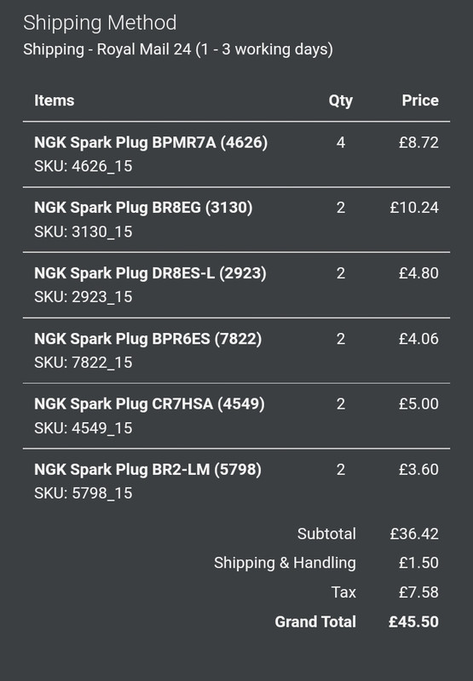Screen dimensions: 473x681
Task: Click the £45.50 grand total amount
Action: click(x=414, y=622)
